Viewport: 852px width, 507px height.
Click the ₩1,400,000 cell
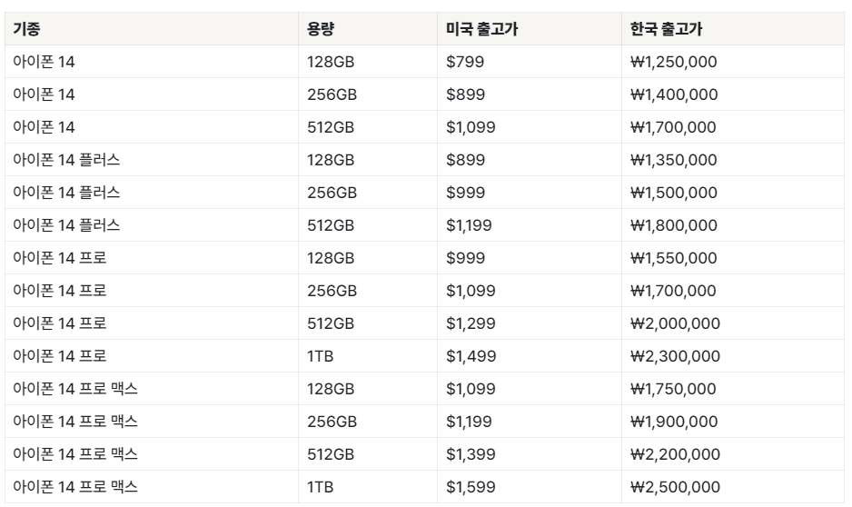(733, 94)
